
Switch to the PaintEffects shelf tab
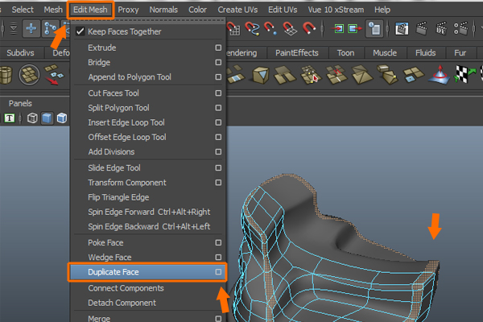pos(297,53)
